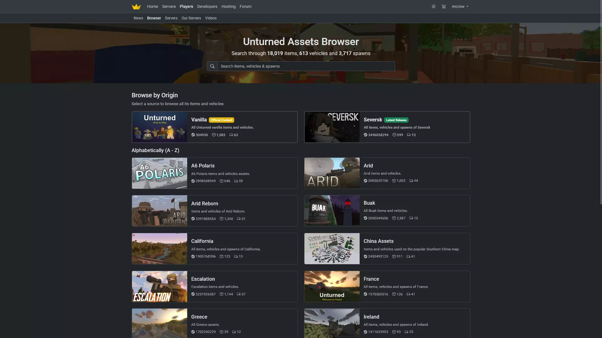Image resolution: width=602 pixels, height=338 pixels.
Task: Click vehicle icon beside 61 on China Assets
Action: [x=408, y=257]
